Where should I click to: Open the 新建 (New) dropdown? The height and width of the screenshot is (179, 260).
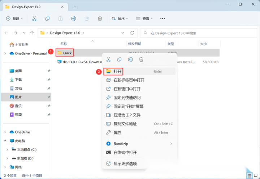click(x=14, y=18)
